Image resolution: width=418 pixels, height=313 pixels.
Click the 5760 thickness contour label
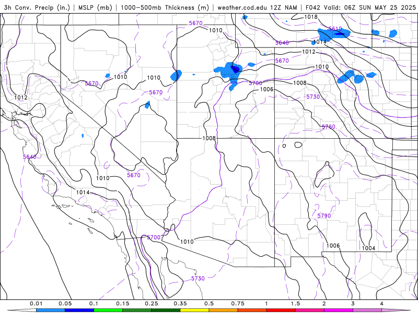[x=329, y=127]
